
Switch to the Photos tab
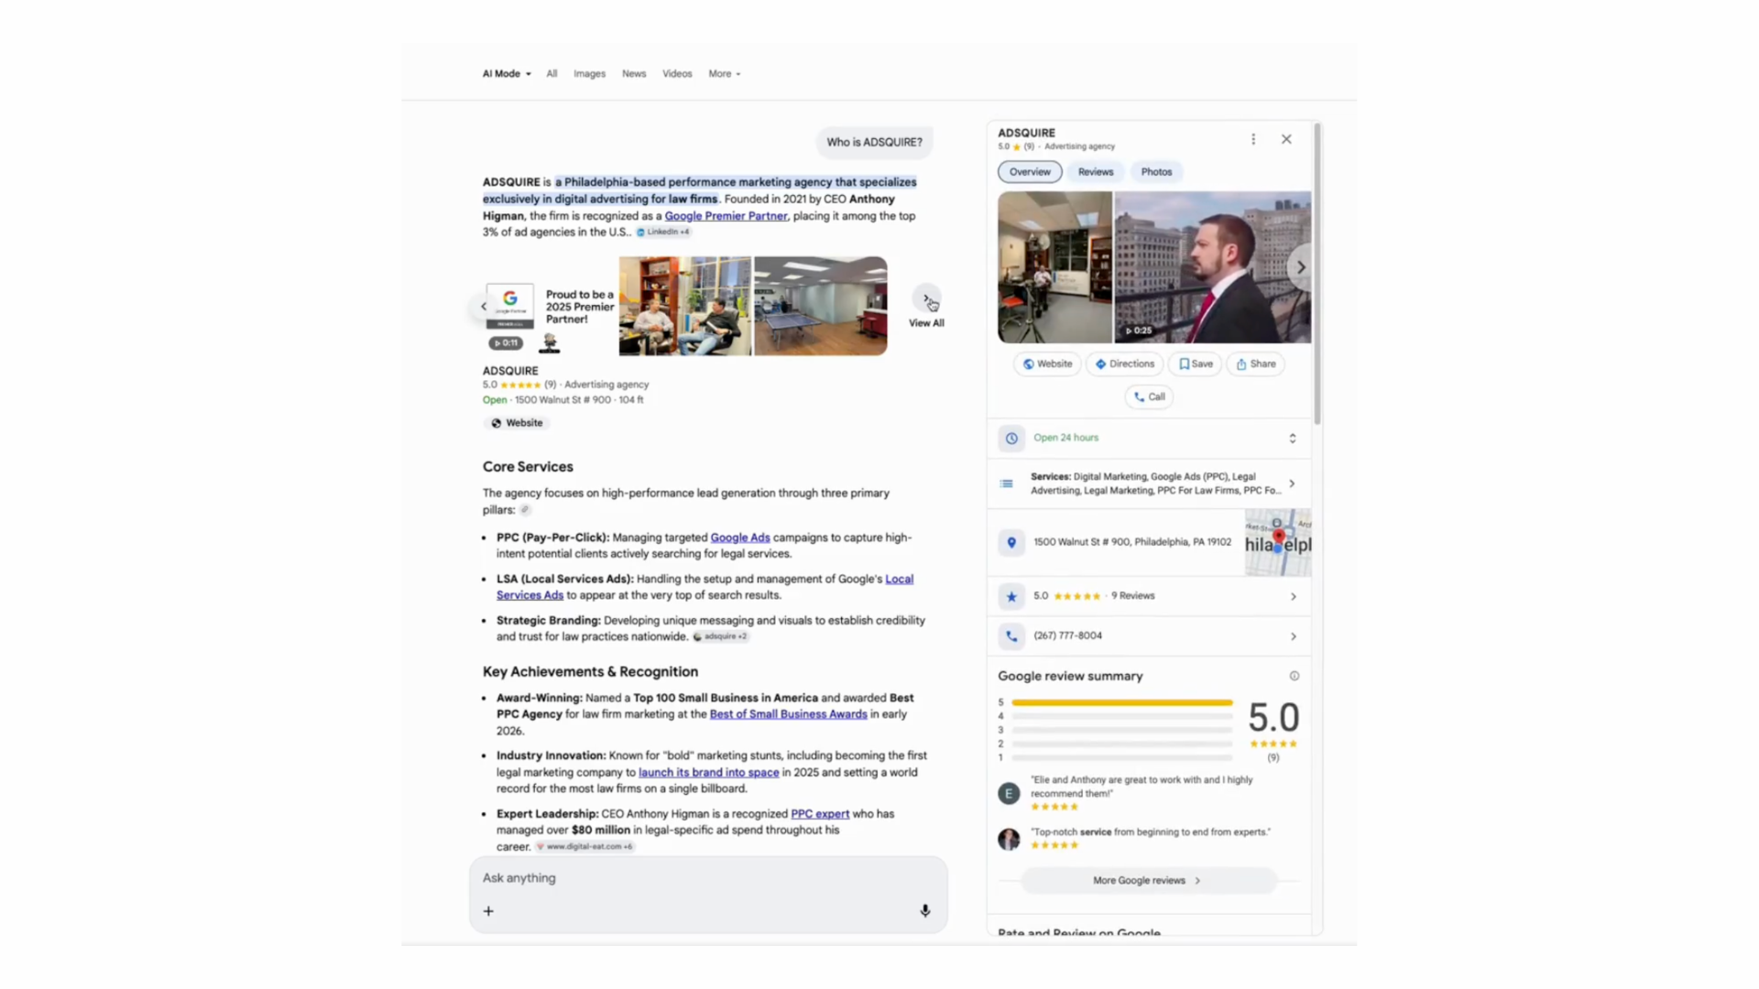click(x=1155, y=171)
